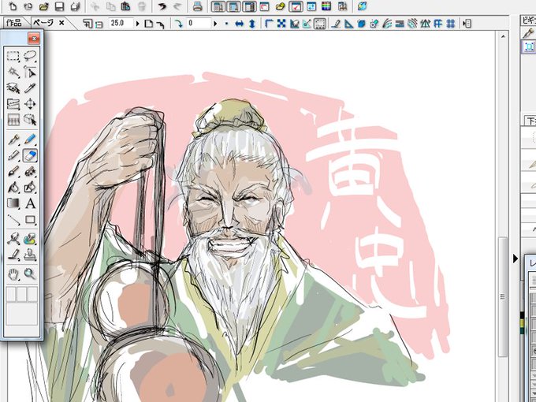
Task: Open the ビギ tab in the right panel
Action: click(528, 20)
